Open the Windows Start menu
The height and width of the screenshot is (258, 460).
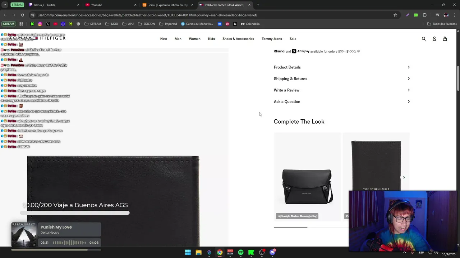pyautogui.click(x=188, y=252)
